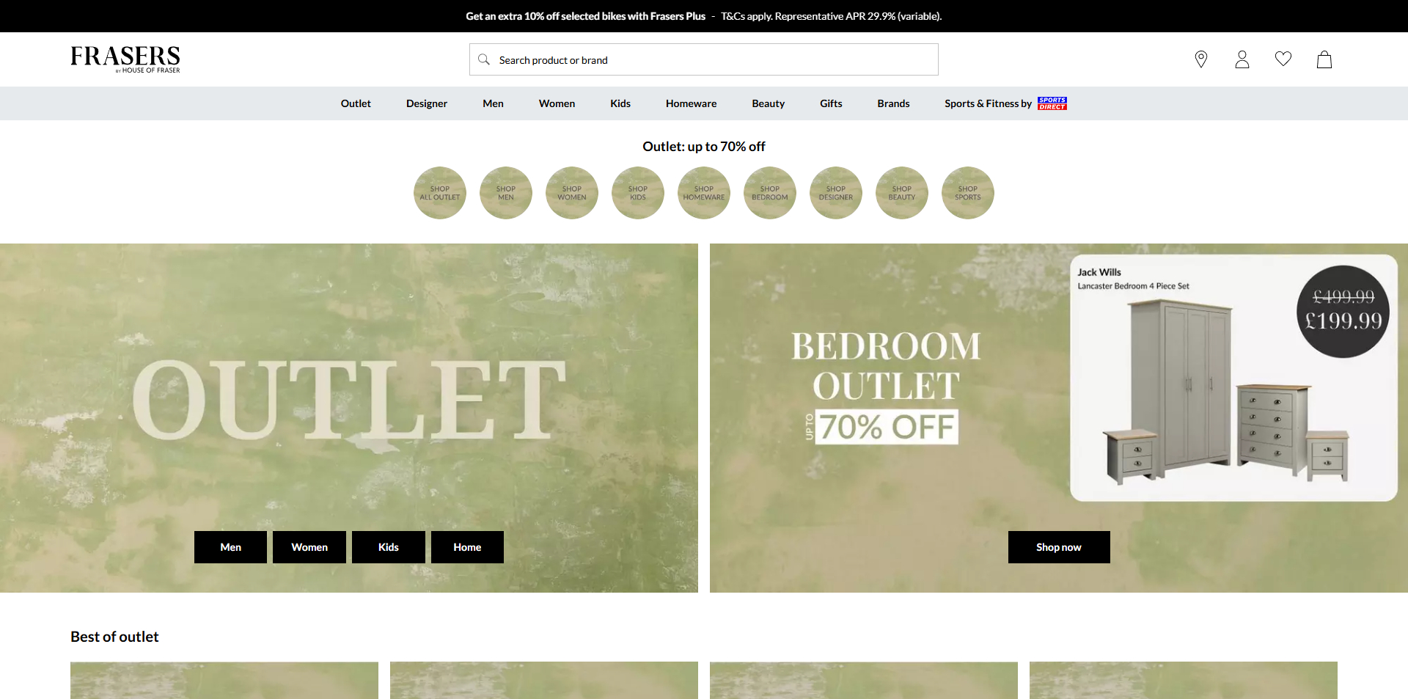Click the Kids button on Outlet banner
The height and width of the screenshot is (699, 1408).
pos(389,547)
